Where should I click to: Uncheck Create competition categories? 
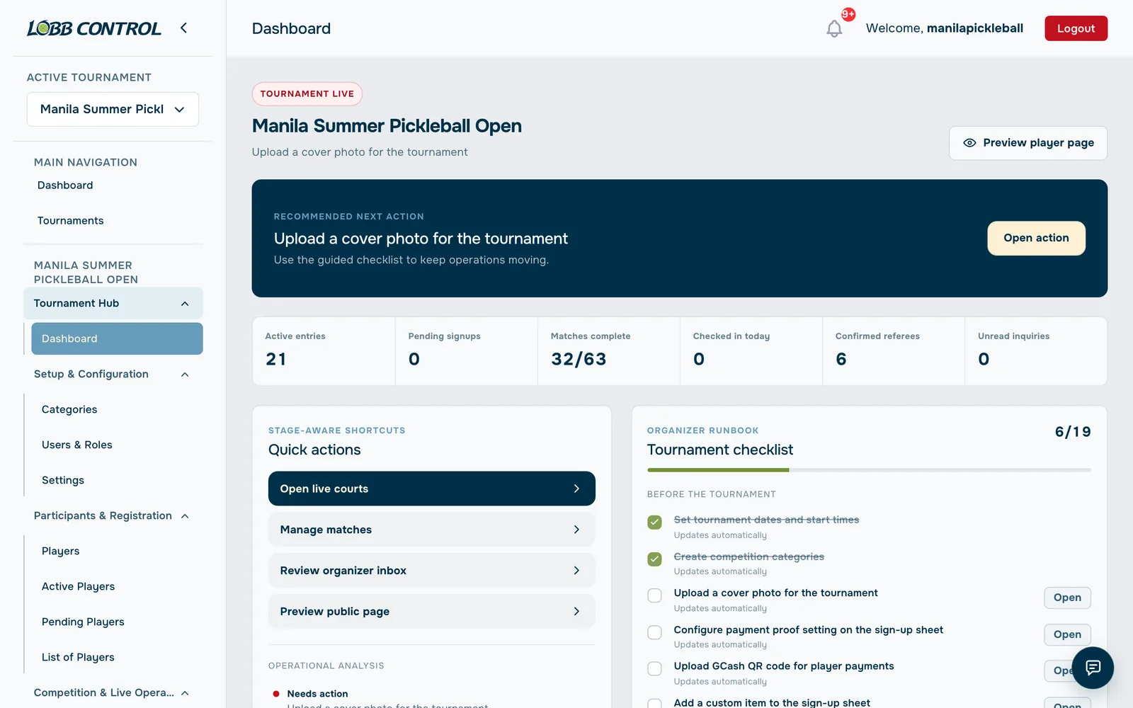655,559
